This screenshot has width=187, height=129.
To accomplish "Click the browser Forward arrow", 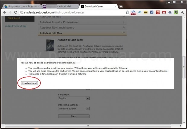I will click(x=10, y=12).
